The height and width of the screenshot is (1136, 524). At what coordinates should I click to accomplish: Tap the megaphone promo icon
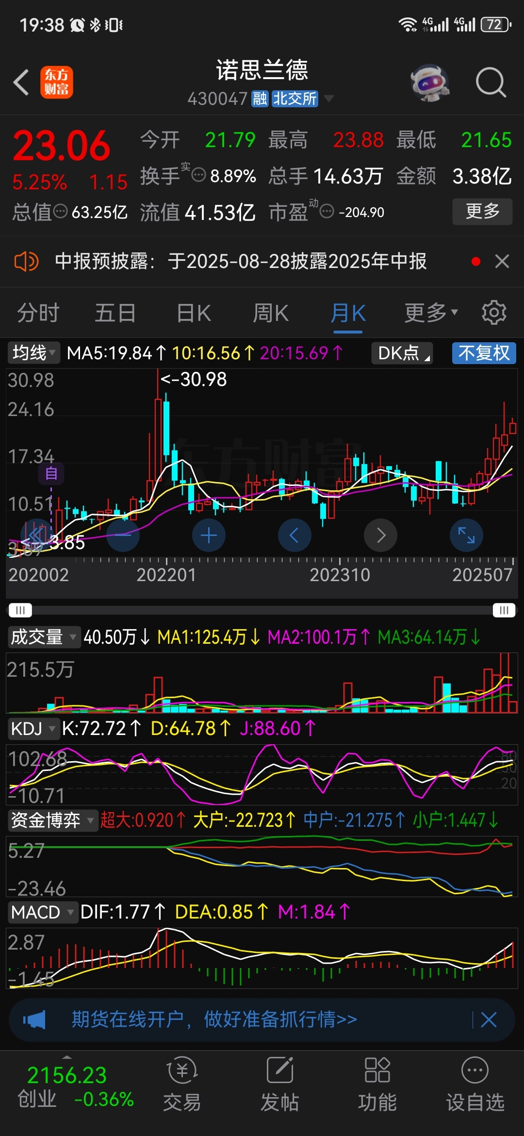(x=34, y=1019)
